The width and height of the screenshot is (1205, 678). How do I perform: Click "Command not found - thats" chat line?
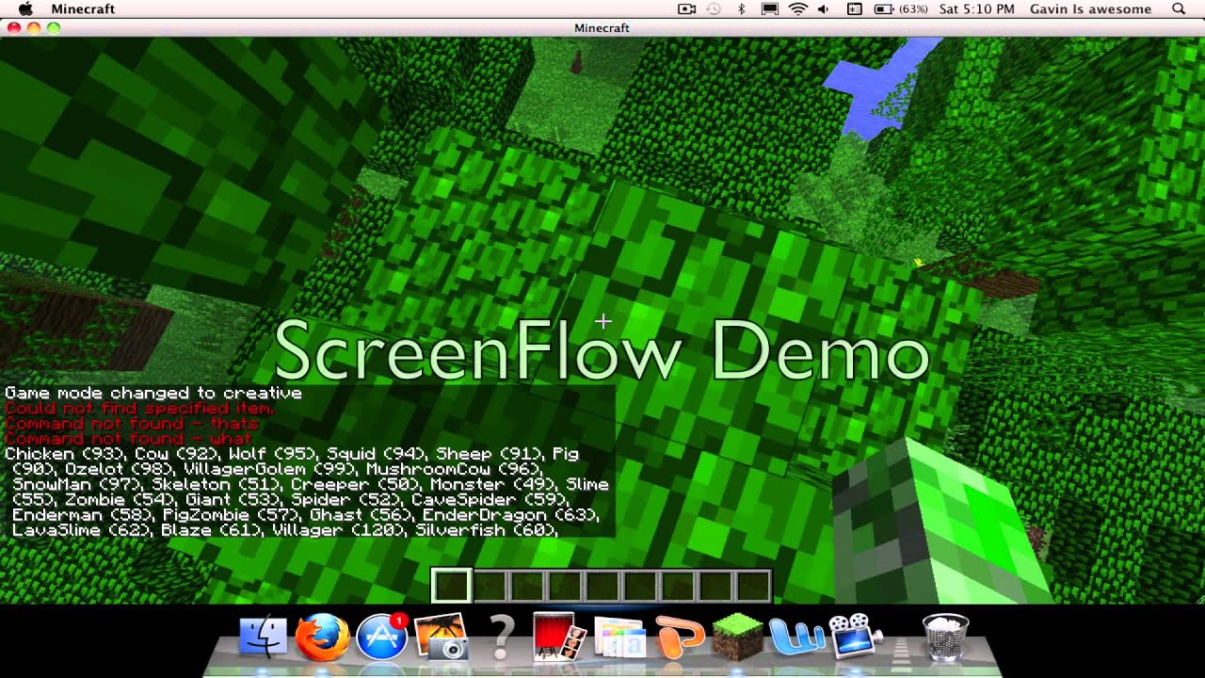point(132,424)
